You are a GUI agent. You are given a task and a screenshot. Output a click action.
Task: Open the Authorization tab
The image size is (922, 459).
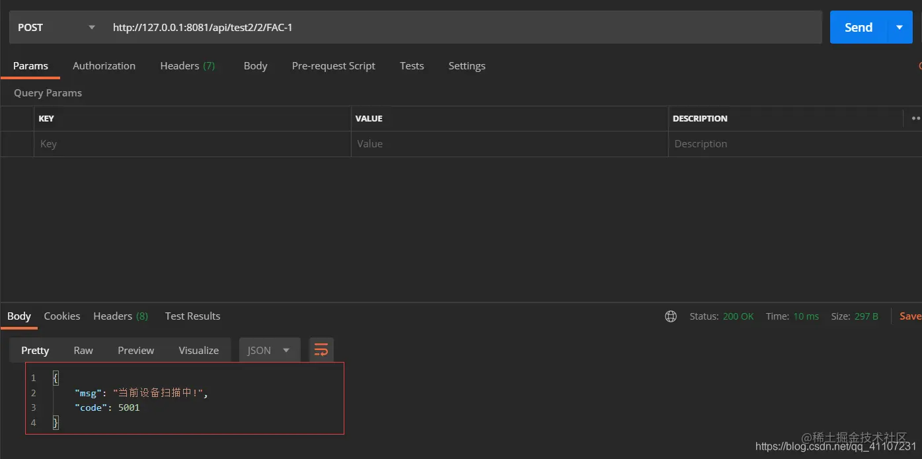(104, 66)
